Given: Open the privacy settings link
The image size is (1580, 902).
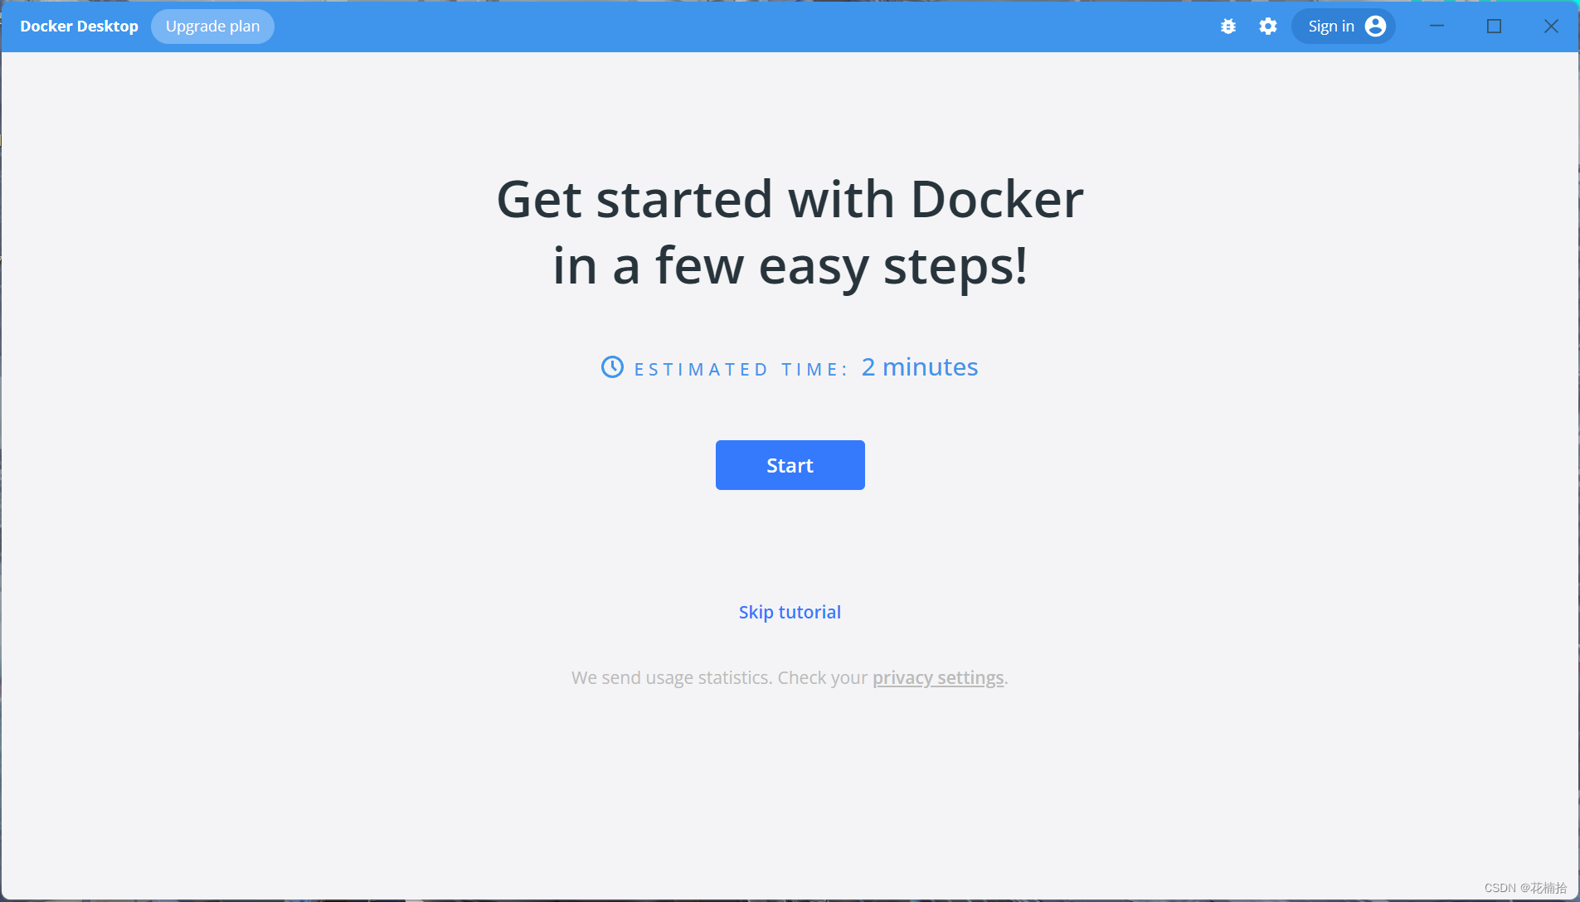Looking at the screenshot, I should pos(938,678).
